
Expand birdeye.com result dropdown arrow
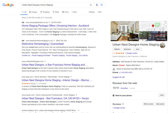(78, 110)
